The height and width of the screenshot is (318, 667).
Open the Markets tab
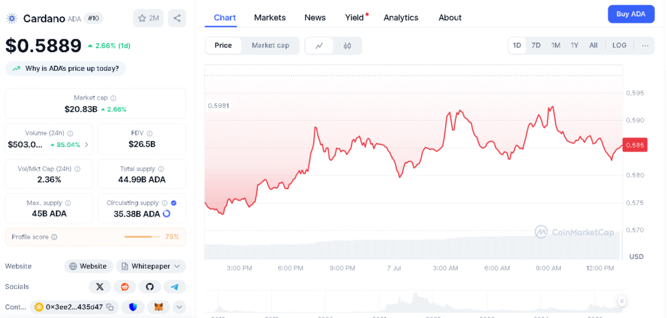point(270,18)
